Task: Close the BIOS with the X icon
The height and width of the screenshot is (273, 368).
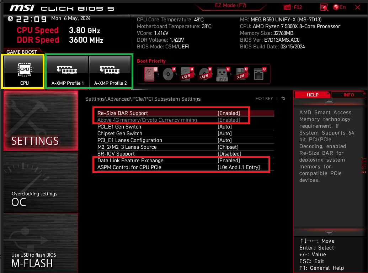Action: (x=357, y=7)
